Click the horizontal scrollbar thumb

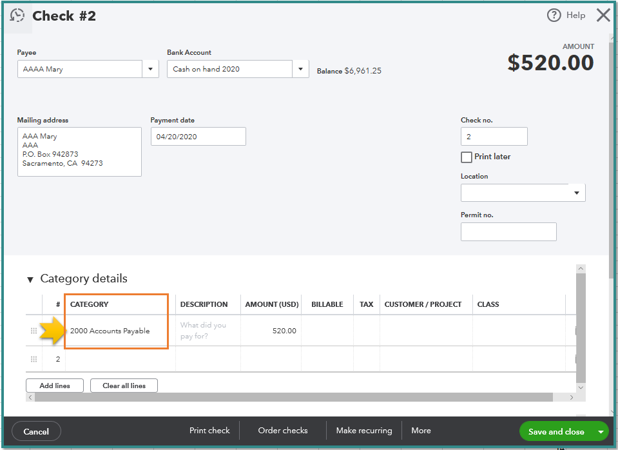(294, 397)
